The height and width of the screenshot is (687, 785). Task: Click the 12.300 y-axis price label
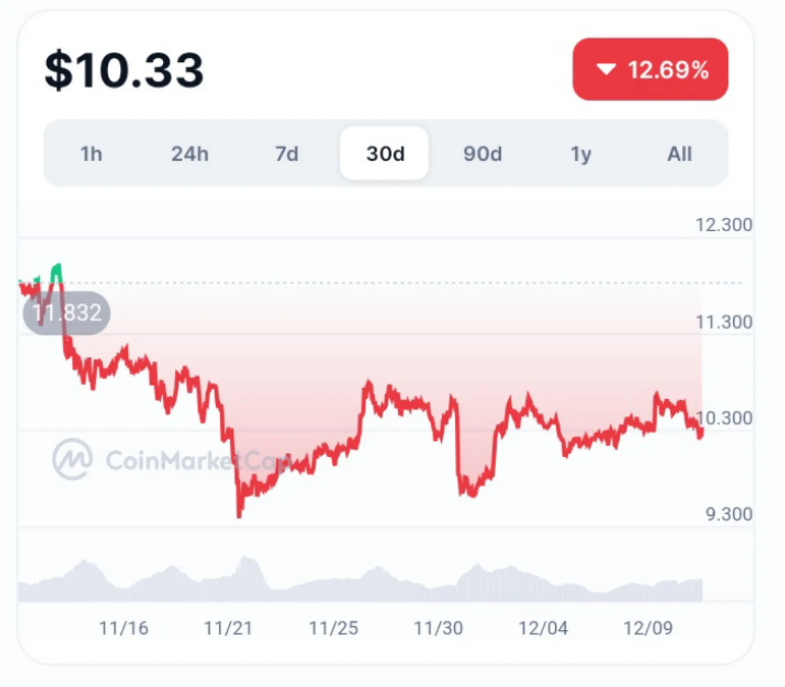724,225
